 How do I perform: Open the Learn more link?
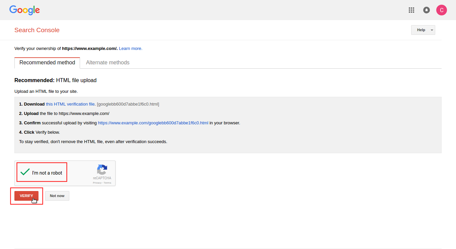click(x=131, y=49)
